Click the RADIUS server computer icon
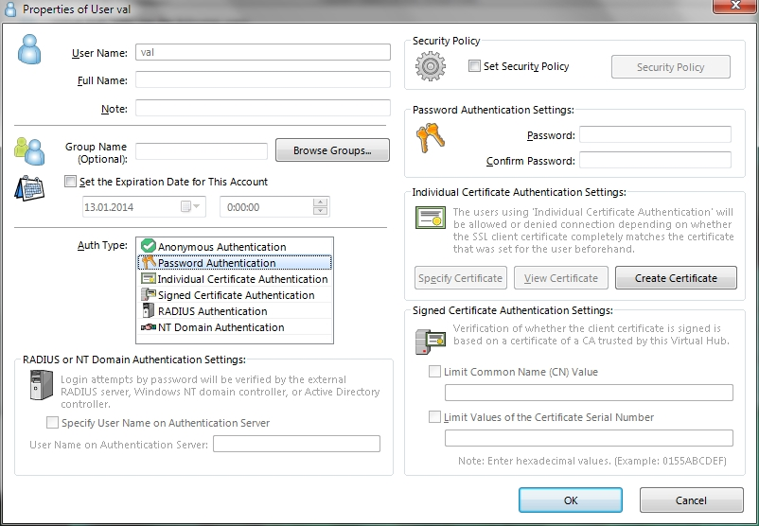This screenshot has width=759, height=526. tap(41, 385)
